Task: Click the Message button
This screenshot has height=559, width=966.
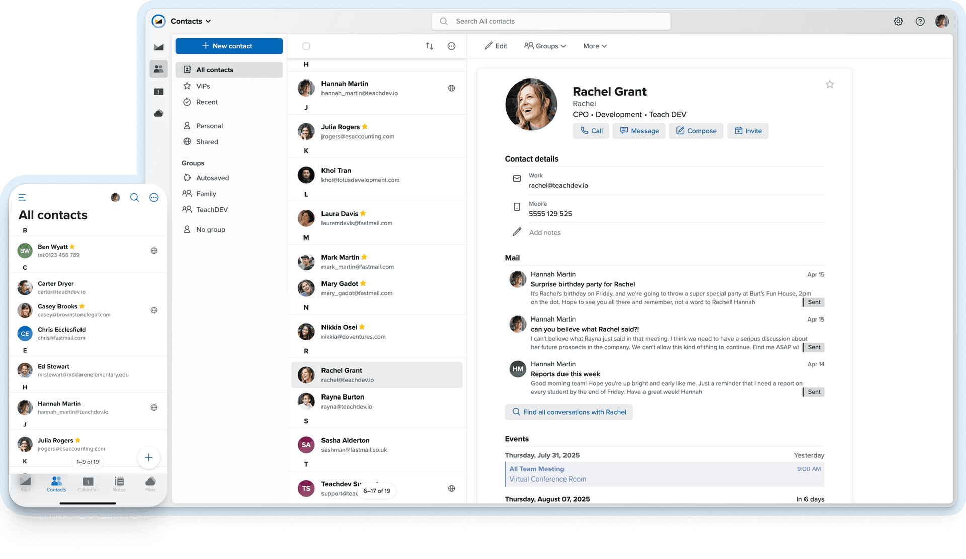Action: [639, 131]
